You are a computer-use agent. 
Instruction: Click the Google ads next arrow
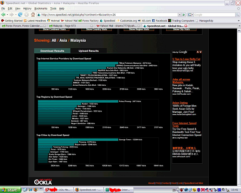click(201, 52)
